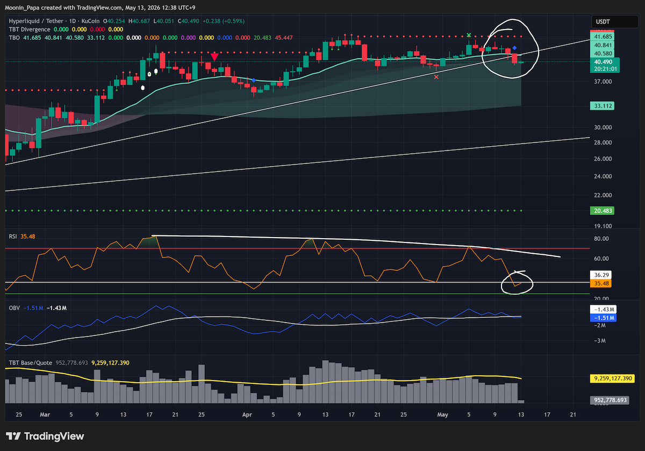The height and width of the screenshot is (451, 645).
Task: Select the TBT Divergence indicator legend
Action: tap(30, 29)
